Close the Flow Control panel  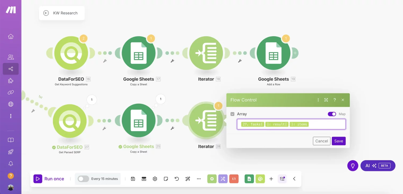click(343, 100)
